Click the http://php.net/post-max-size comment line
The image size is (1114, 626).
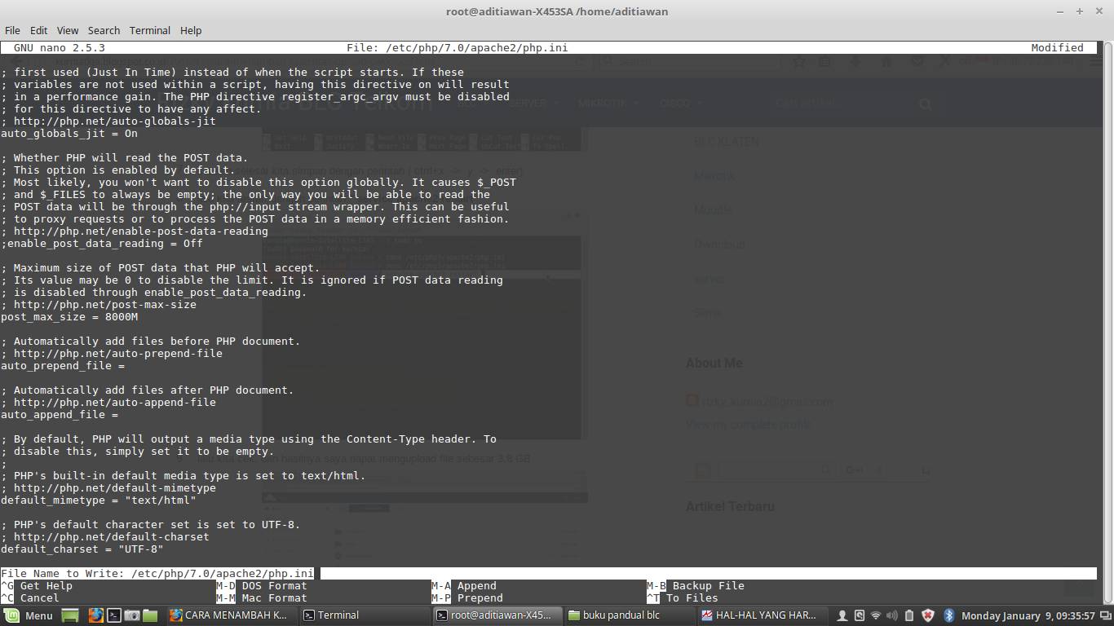(99, 304)
